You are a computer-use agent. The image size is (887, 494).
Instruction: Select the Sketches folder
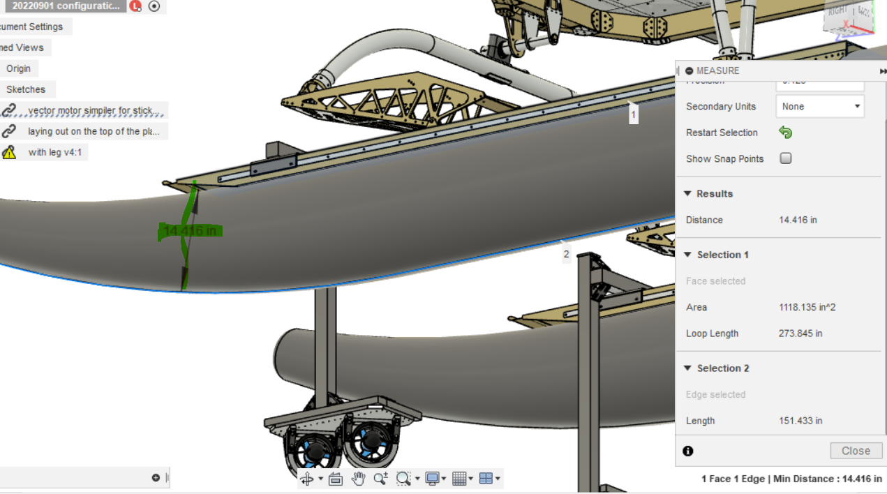point(26,89)
